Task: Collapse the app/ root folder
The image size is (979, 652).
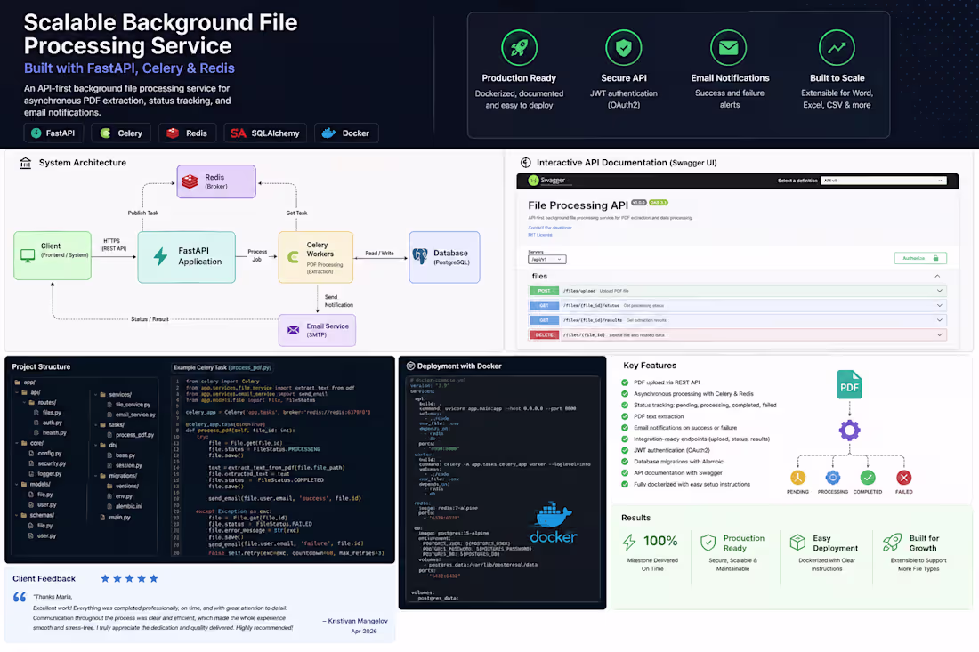Action: click(25, 382)
